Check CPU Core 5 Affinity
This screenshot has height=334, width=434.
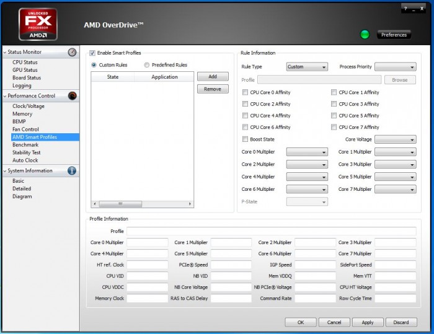(334, 115)
